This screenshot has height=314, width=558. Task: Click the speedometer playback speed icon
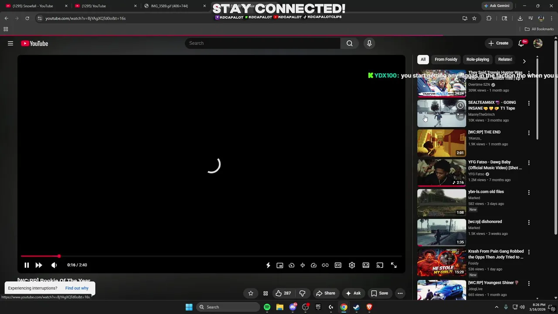click(313, 265)
